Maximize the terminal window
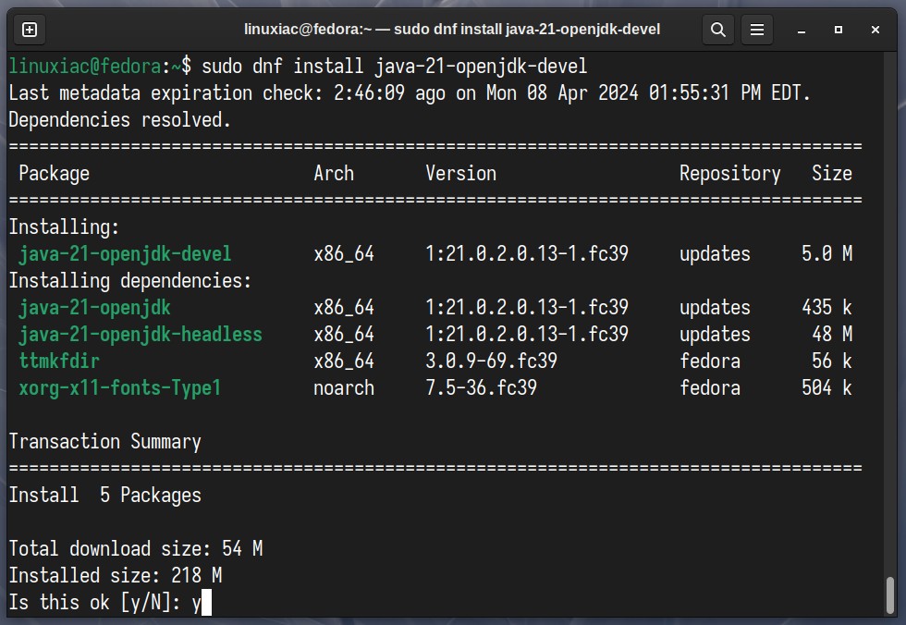The height and width of the screenshot is (625, 906). [x=839, y=30]
